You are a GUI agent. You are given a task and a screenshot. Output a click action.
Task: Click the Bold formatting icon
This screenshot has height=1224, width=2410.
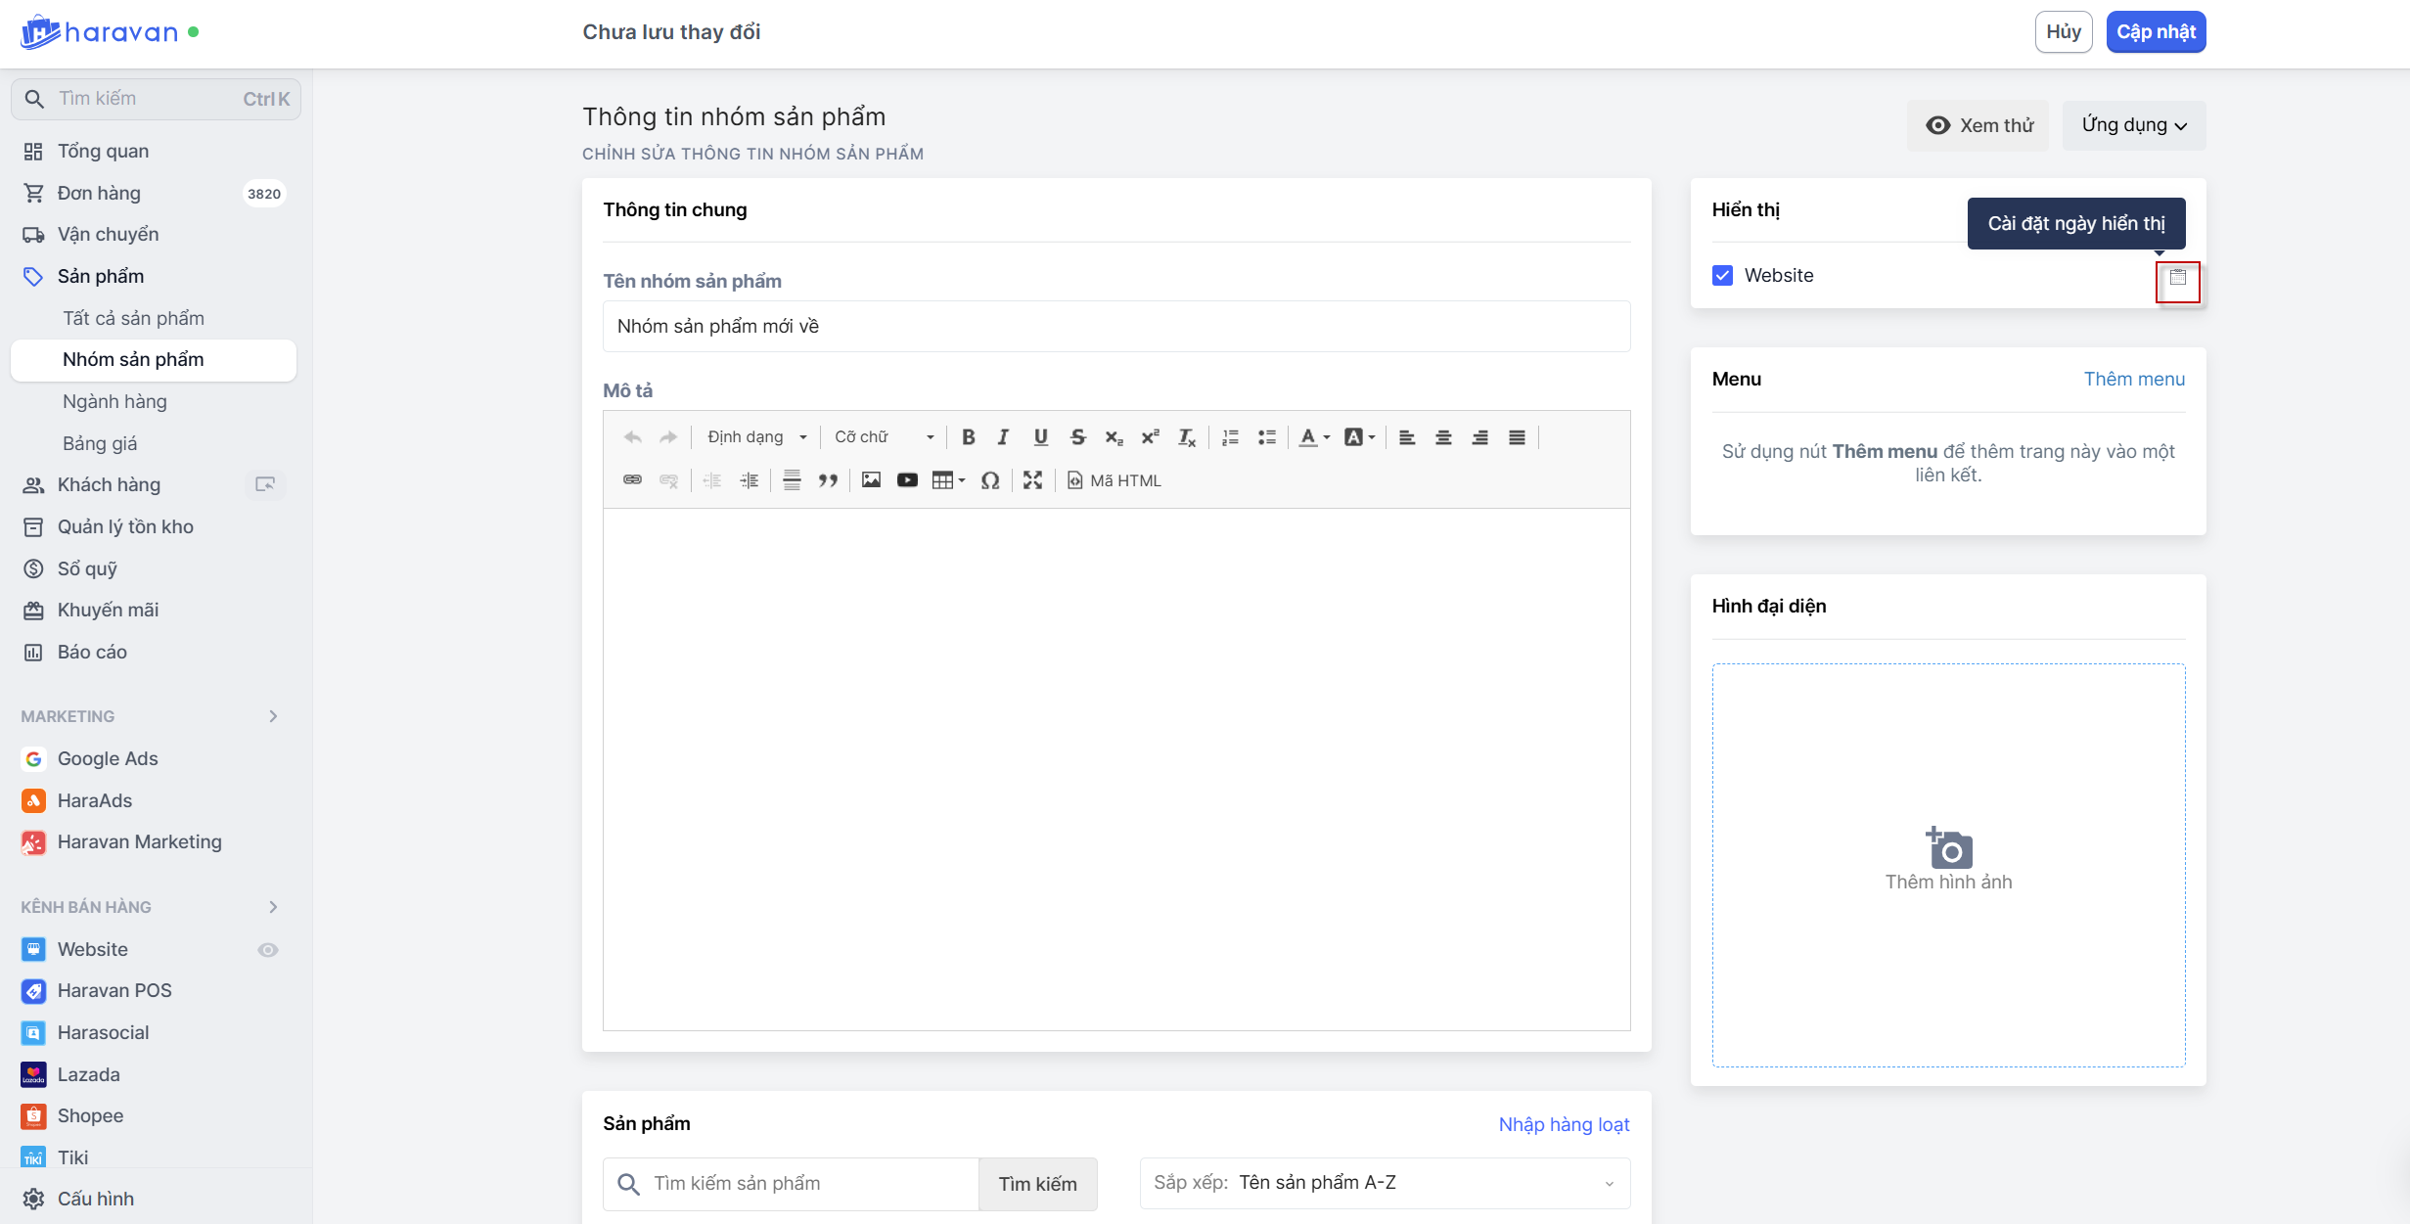(968, 437)
